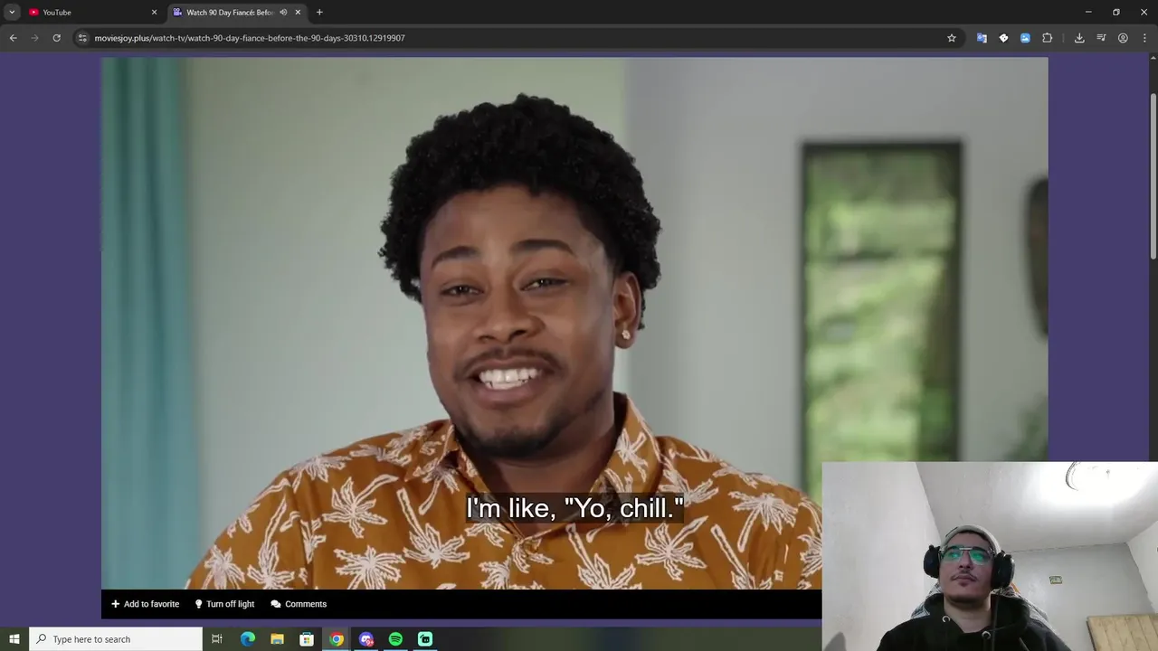This screenshot has height=651, width=1158.
Task: Reload the current page
Action: (x=56, y=38)
